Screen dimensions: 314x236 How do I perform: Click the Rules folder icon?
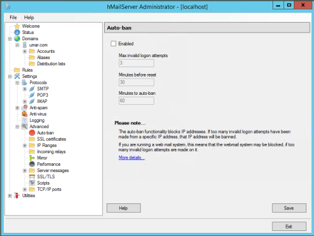(17, 70)
